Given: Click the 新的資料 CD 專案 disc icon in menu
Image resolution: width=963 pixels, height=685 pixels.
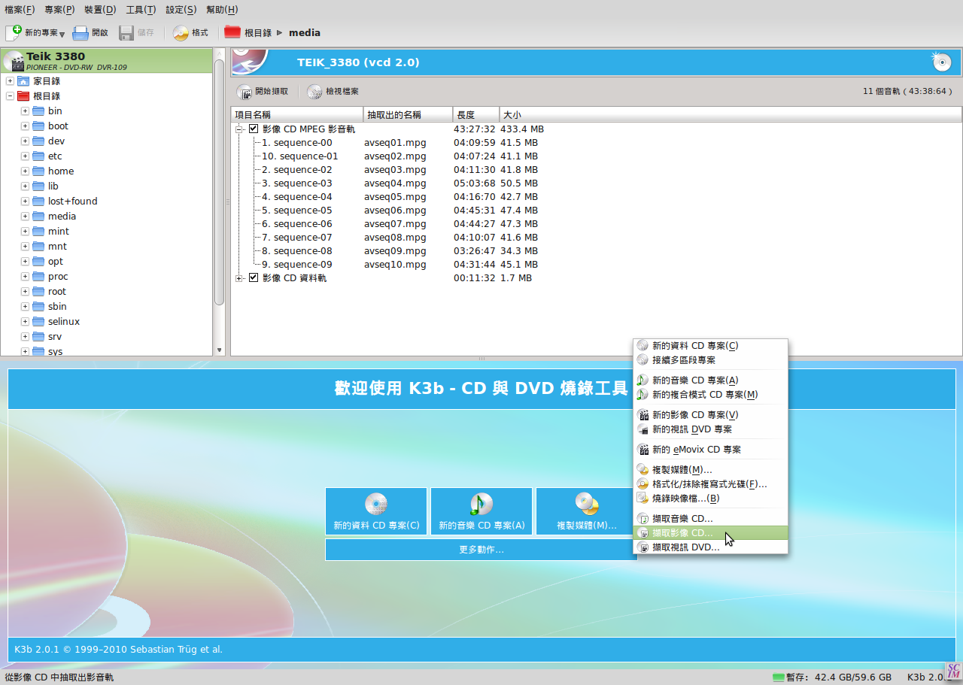Looking at the screenshot, I should (643, 346).
